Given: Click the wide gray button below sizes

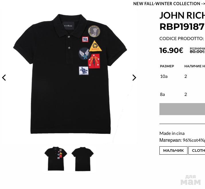Looking at the screenshot, I should pyautogui.click(x=182, y=109).
